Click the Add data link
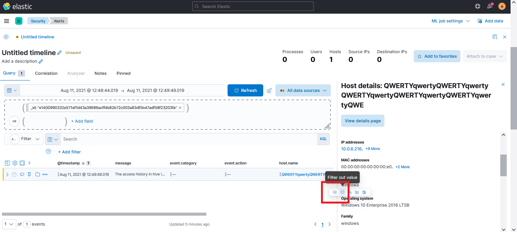517x232 pixels. [x=490, y=21]
